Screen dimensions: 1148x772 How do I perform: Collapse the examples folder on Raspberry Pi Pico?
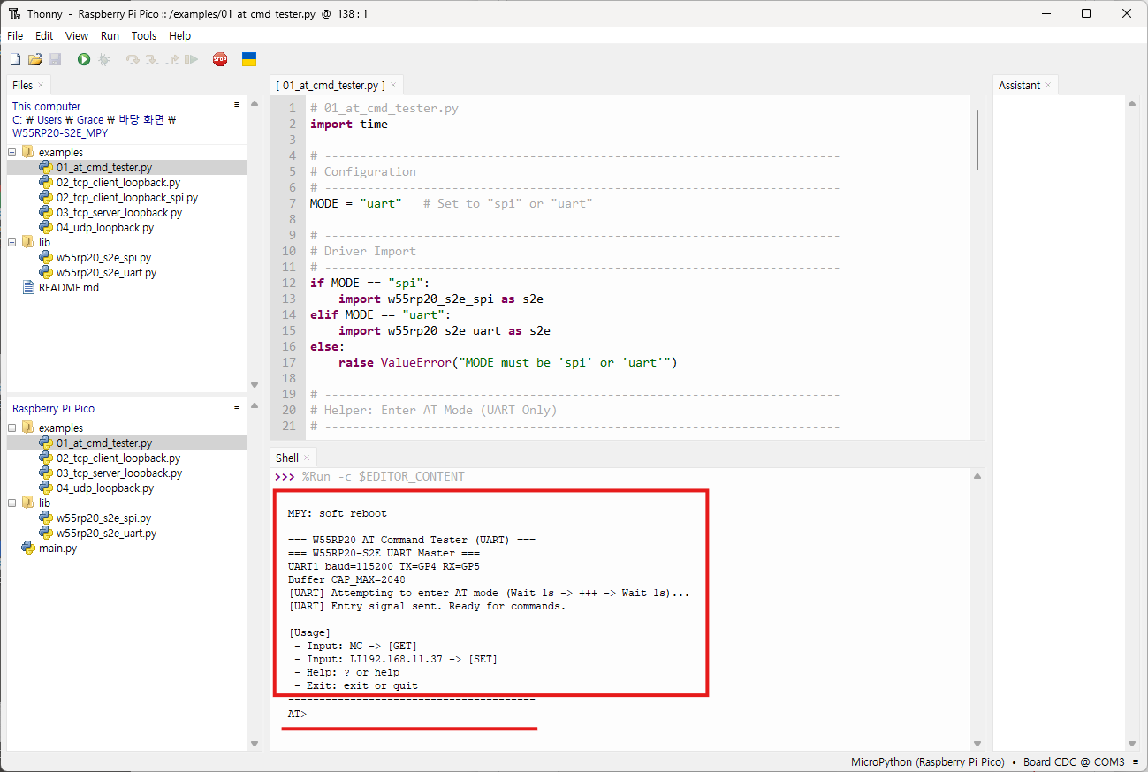tap(12, 428)
